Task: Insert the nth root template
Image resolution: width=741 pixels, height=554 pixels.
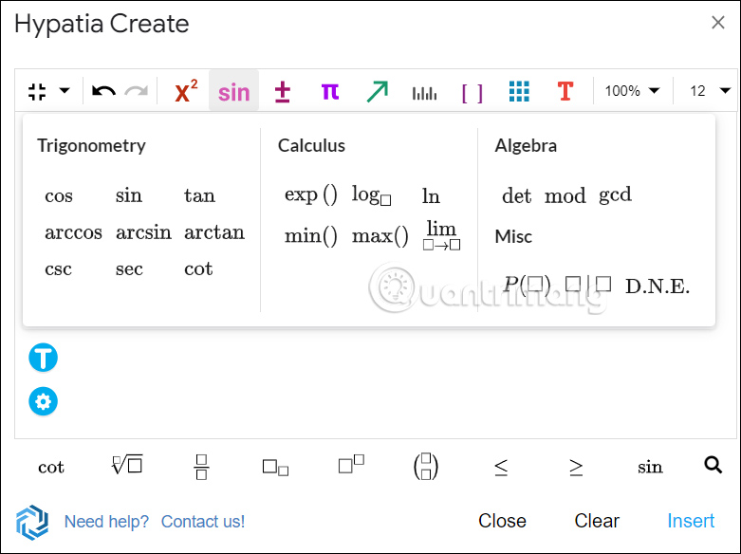Action: pos(127,465)
